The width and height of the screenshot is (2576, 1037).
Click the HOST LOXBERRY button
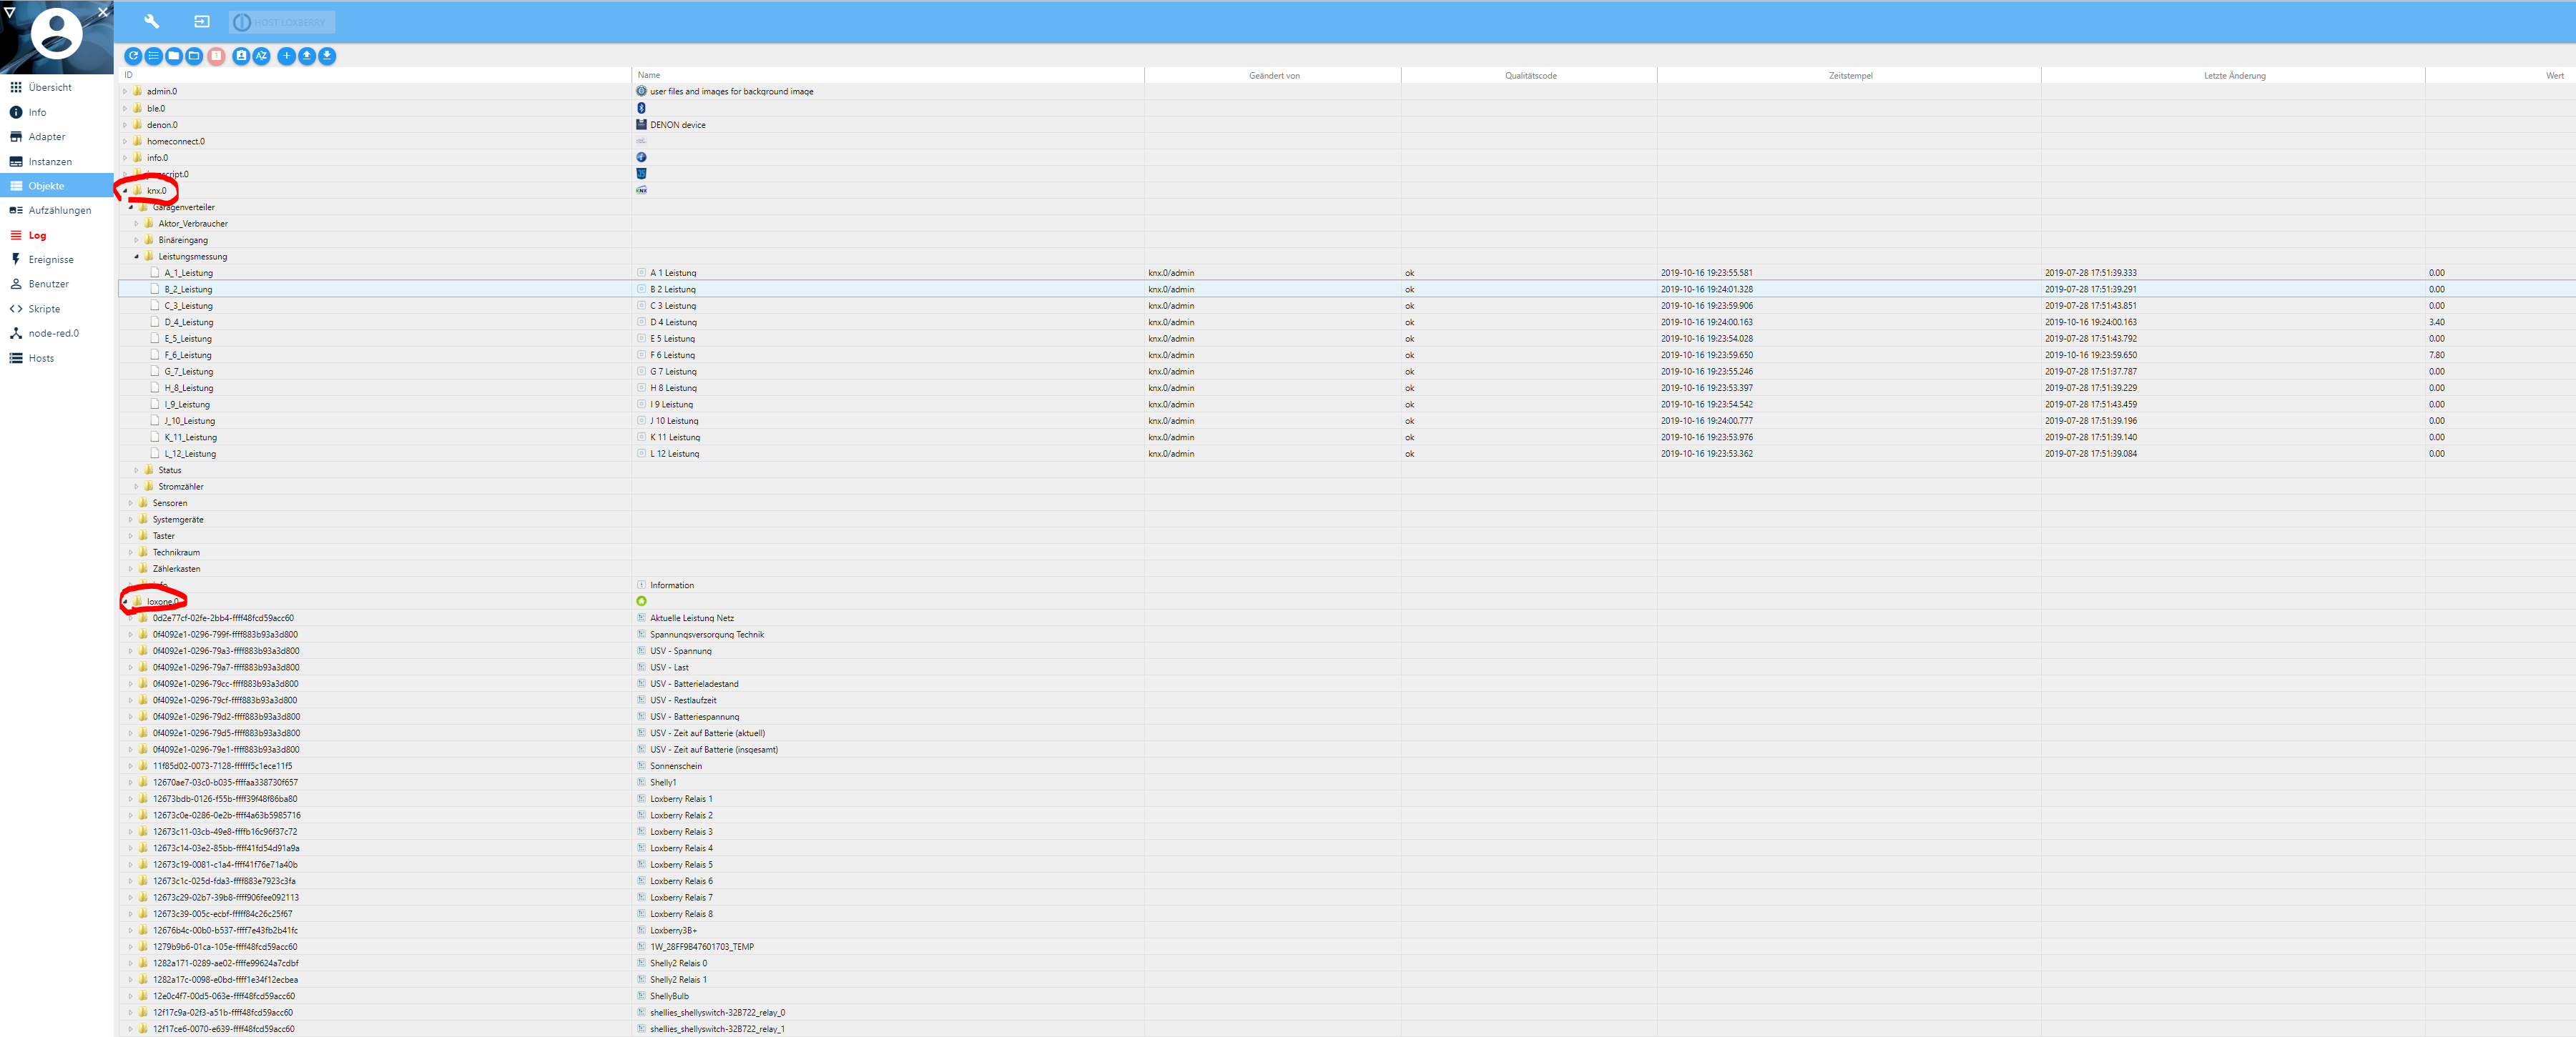pos(281,22)
